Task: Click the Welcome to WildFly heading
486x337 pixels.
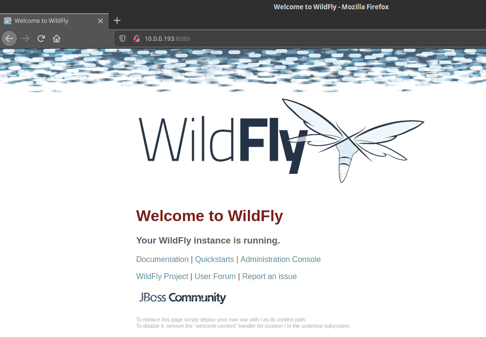Action: 209,216
